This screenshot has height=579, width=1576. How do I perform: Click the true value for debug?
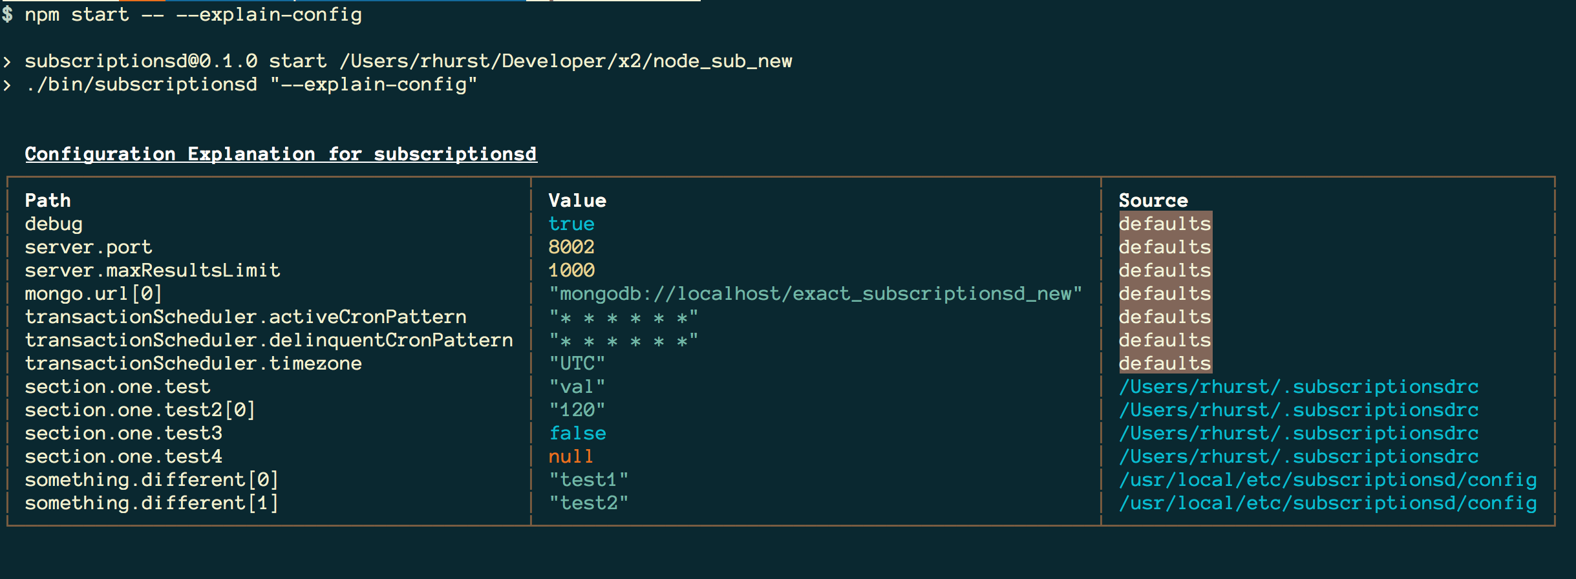coord(571,224)
